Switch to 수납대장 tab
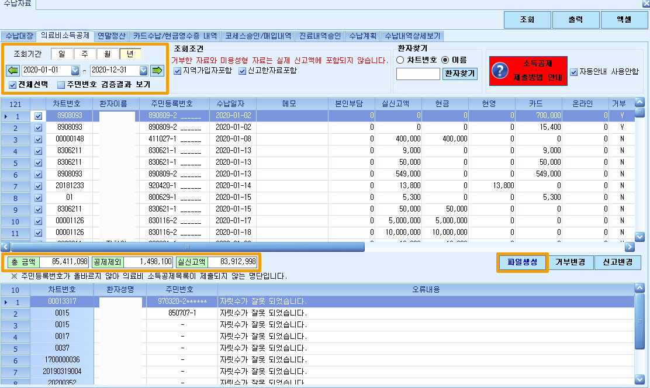 coord(19,36)
